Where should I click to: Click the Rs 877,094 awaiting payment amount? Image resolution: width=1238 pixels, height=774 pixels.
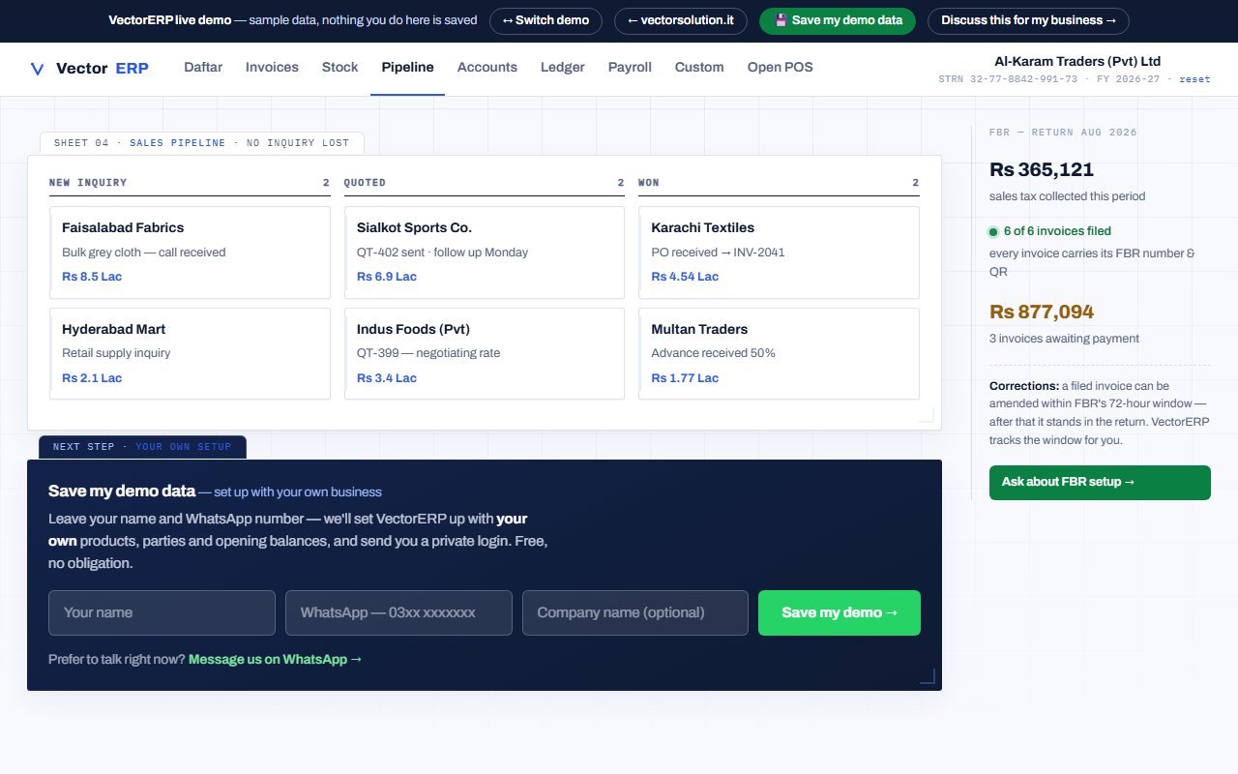click(1042, 313)
